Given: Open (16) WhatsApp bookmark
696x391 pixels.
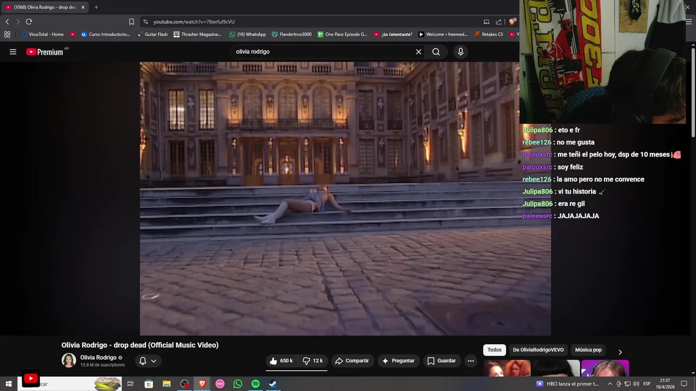Looking at the screenshot, I should coord(247,34).
